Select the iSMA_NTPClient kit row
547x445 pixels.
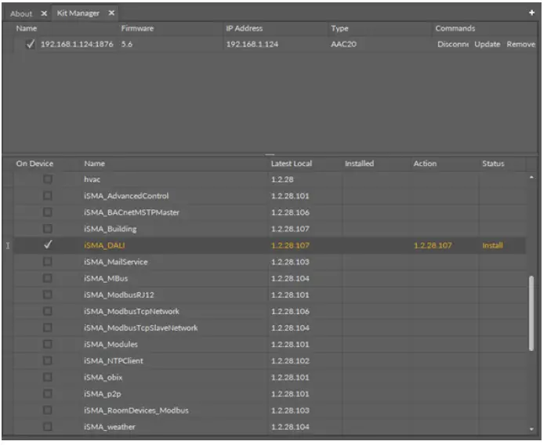114,361
